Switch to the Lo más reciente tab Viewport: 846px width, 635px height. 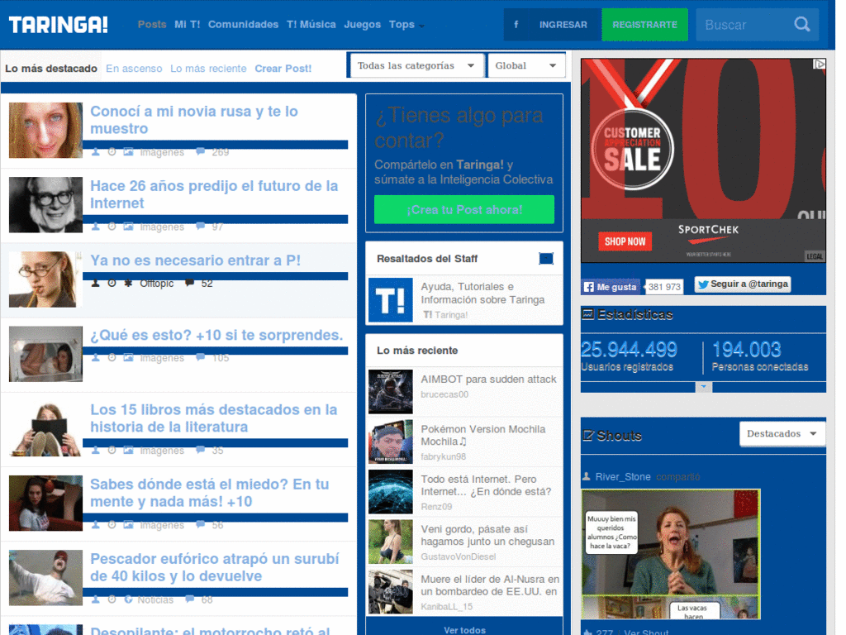tap(208, 69)
